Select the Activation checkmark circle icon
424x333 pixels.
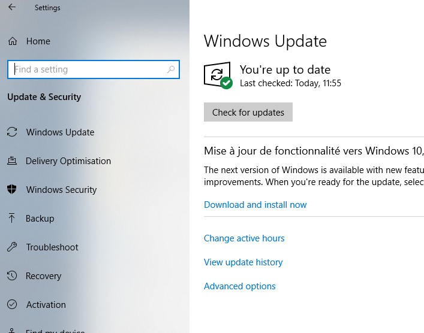12,305
